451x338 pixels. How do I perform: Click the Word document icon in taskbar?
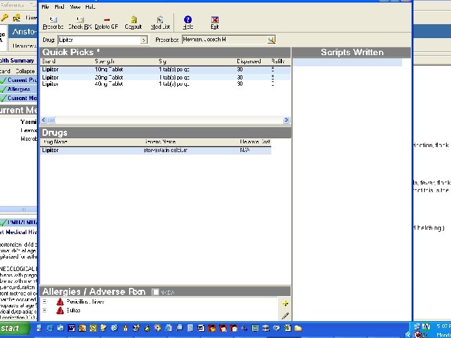[201, 328]
